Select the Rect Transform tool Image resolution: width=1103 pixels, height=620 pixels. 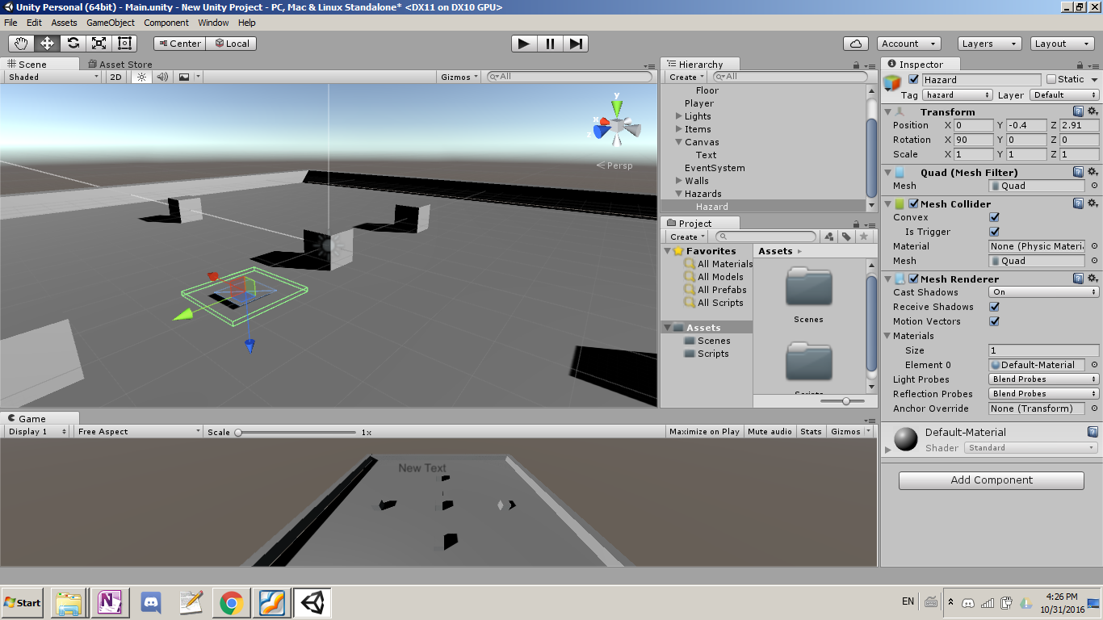(x=124, y=44)
